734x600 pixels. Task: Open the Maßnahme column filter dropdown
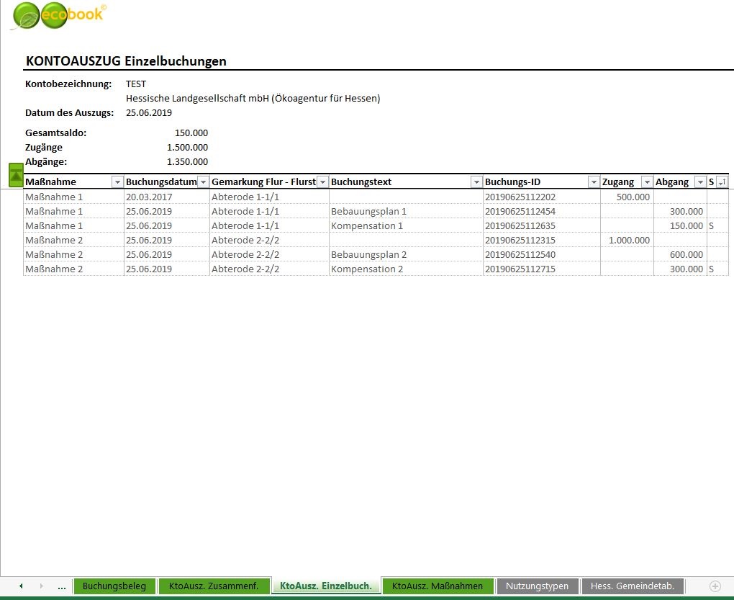[x=117, y=182]
